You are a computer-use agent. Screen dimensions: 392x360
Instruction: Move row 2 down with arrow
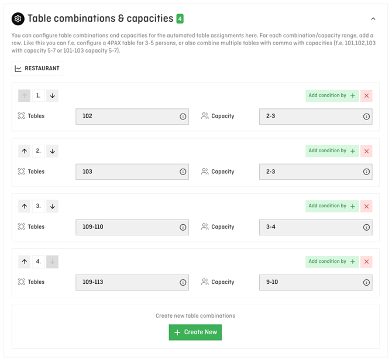tap(52, 151)
